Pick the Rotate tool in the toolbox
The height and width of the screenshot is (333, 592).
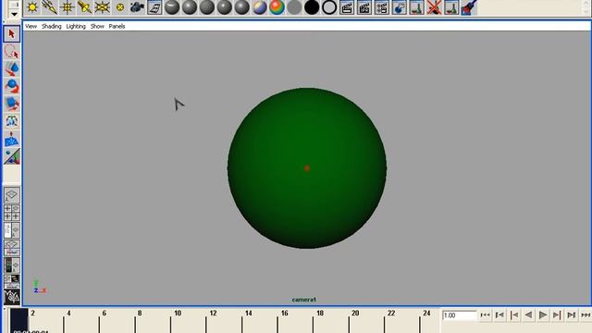[12, 86]
